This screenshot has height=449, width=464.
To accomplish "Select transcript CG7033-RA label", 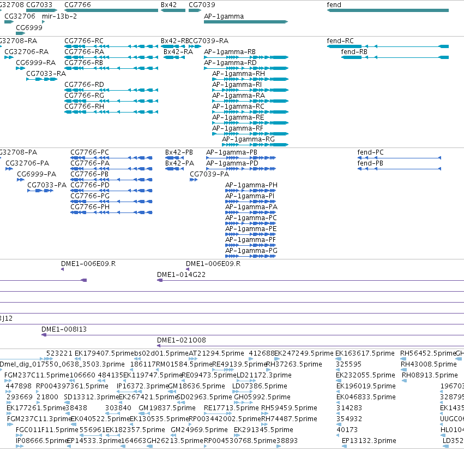I will tap(46, 74).
